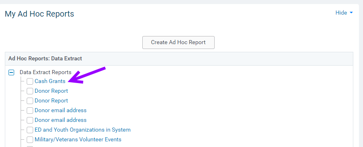Open the second Donor Report link
The width and height of the screenshot is (363, 147).
point(51,100)
